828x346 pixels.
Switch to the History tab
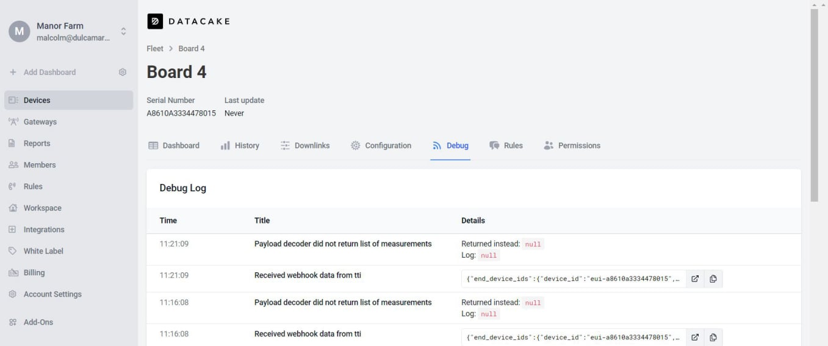click(x=240, y=146)
